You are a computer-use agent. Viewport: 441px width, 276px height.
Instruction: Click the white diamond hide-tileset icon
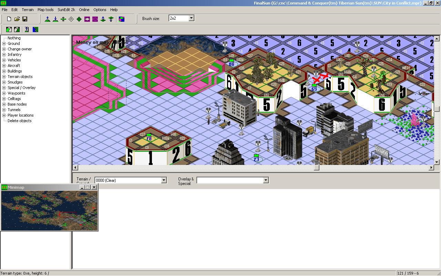(71, 19)
